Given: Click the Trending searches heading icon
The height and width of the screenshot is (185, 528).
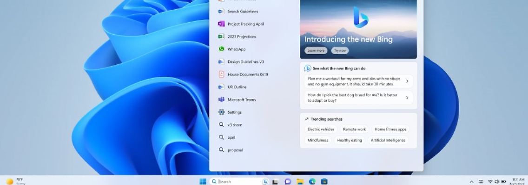Looking at the screenshot, I should [306, 119].
